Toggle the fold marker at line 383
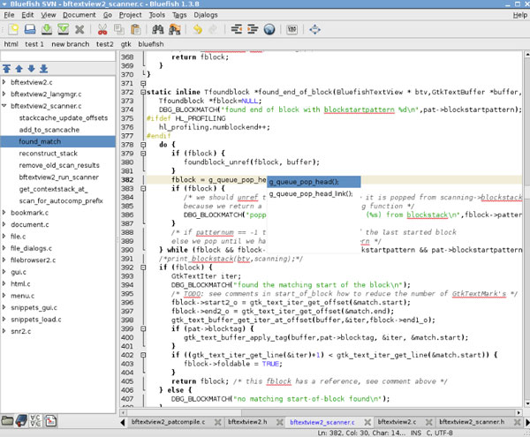 [141, 188]
